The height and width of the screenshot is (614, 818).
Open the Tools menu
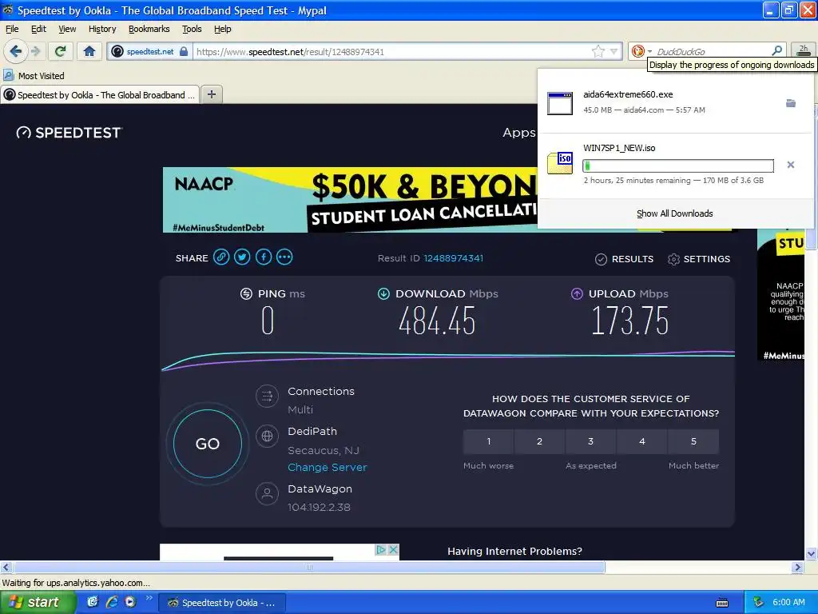(192, 30)
